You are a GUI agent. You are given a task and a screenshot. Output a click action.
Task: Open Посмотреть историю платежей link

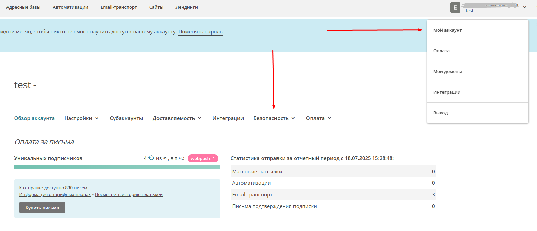pos(129,195)
